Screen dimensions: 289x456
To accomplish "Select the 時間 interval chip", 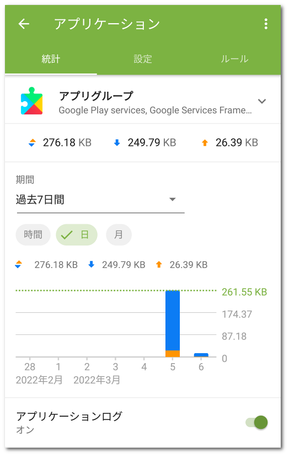I will pyautogui.click(x=33, y=235).
